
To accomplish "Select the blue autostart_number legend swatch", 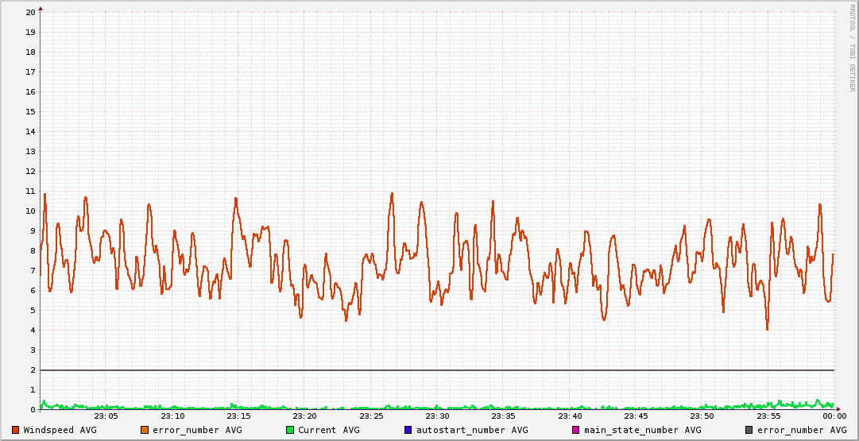I will (x=408, y=430).
